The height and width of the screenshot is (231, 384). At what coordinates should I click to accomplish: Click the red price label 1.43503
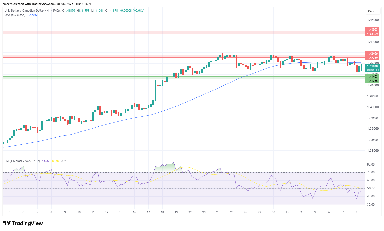(x=372, y=30)
